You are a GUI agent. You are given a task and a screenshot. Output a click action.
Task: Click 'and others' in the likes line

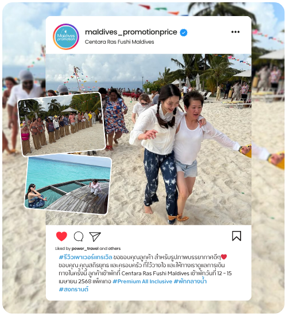click(x=110, y=248)
